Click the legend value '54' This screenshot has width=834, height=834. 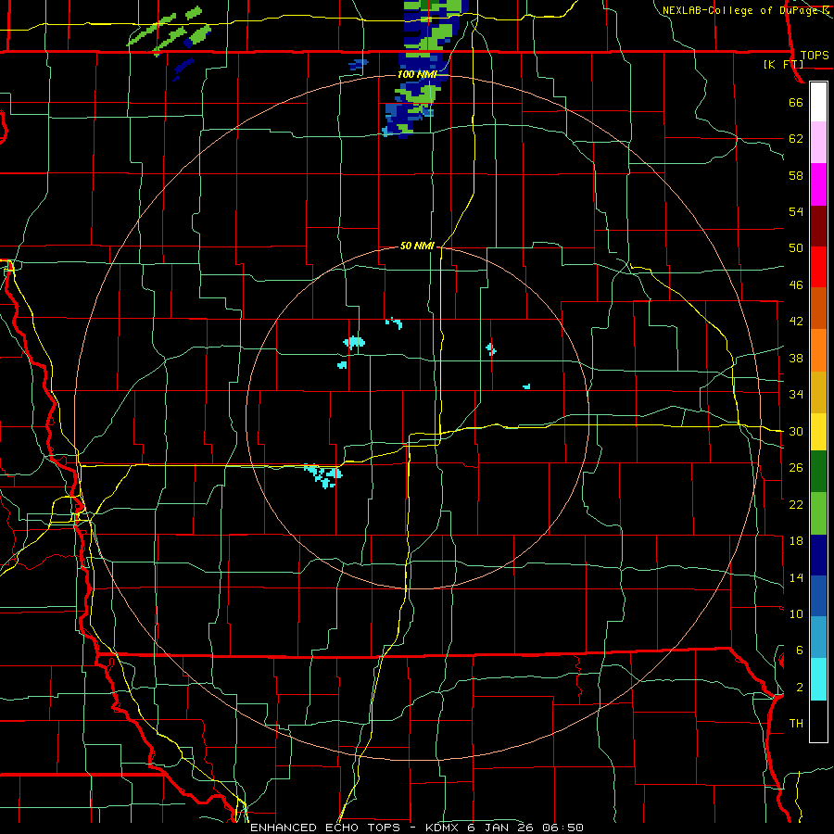tap(796, 211)
